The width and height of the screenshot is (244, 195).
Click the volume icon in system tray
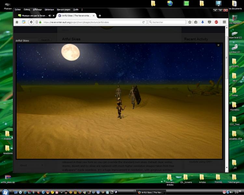pos(231,192)
